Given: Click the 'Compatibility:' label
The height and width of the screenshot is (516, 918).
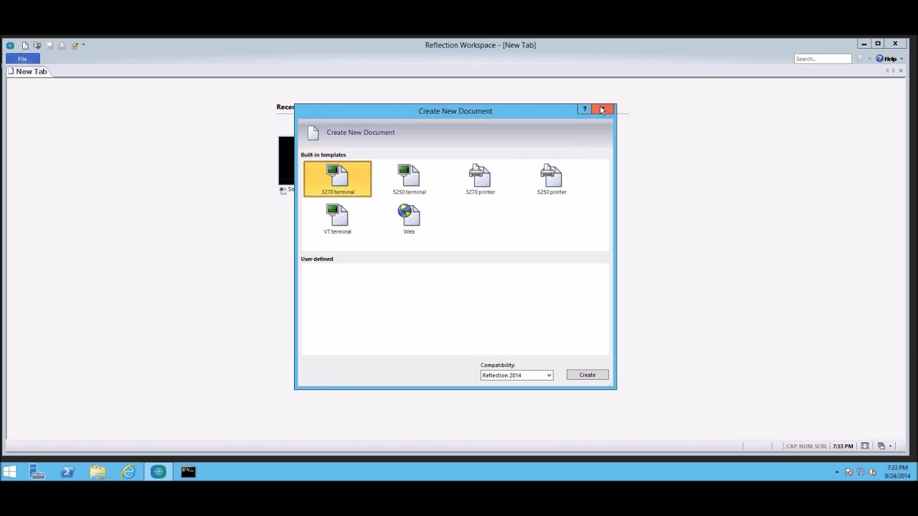Looking at the screenshot, I should [498, 365].
